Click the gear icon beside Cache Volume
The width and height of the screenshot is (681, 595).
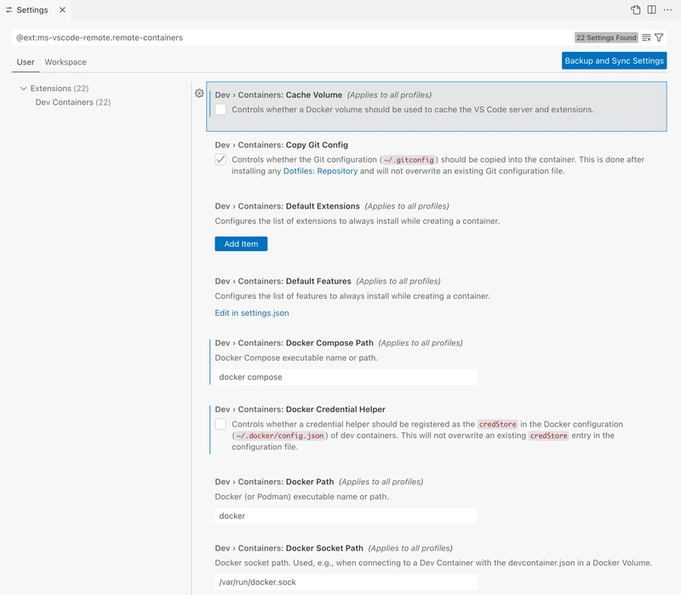point(199,94)
